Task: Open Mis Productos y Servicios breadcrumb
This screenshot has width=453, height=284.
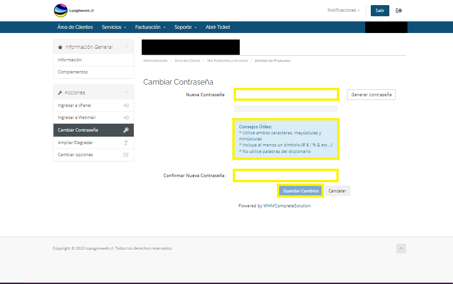Action: [x=227, y=61]
